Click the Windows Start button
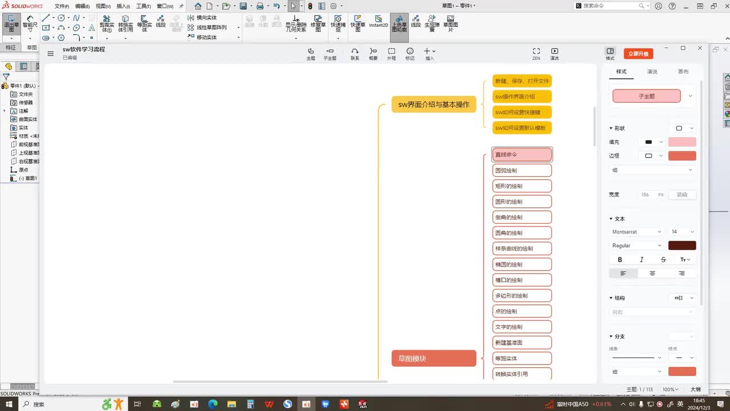730x411 pixels. (x=9, y=404)
